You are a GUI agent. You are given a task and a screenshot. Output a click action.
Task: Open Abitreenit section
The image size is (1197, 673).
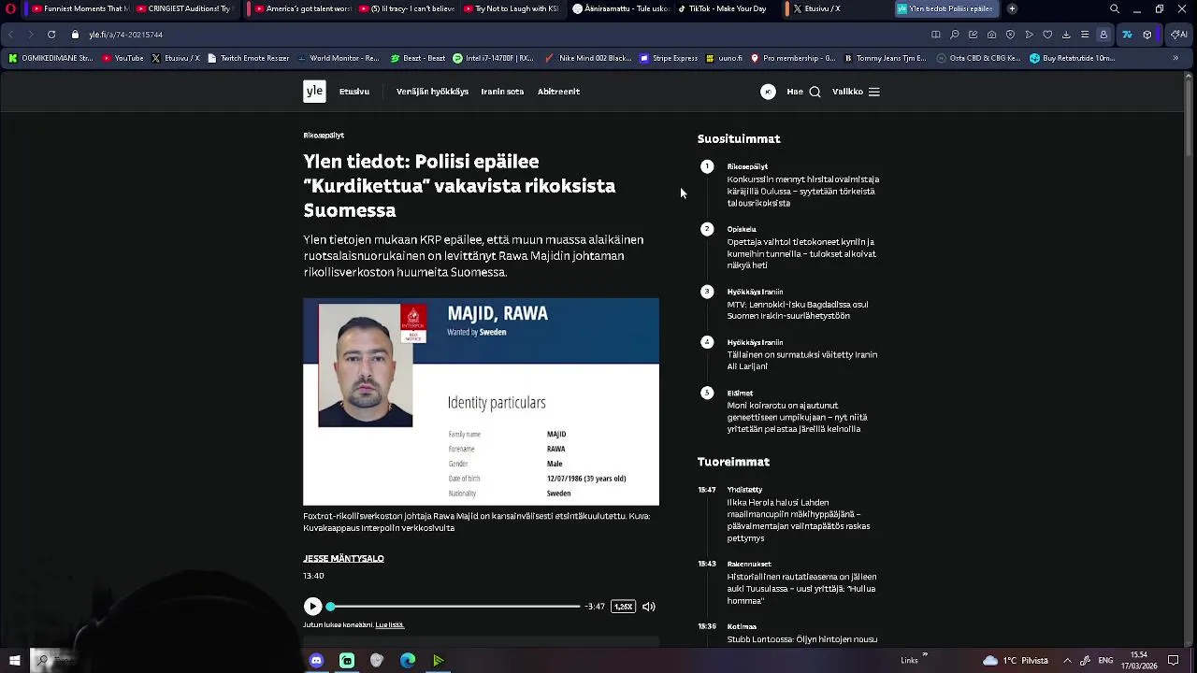point(558,92)
